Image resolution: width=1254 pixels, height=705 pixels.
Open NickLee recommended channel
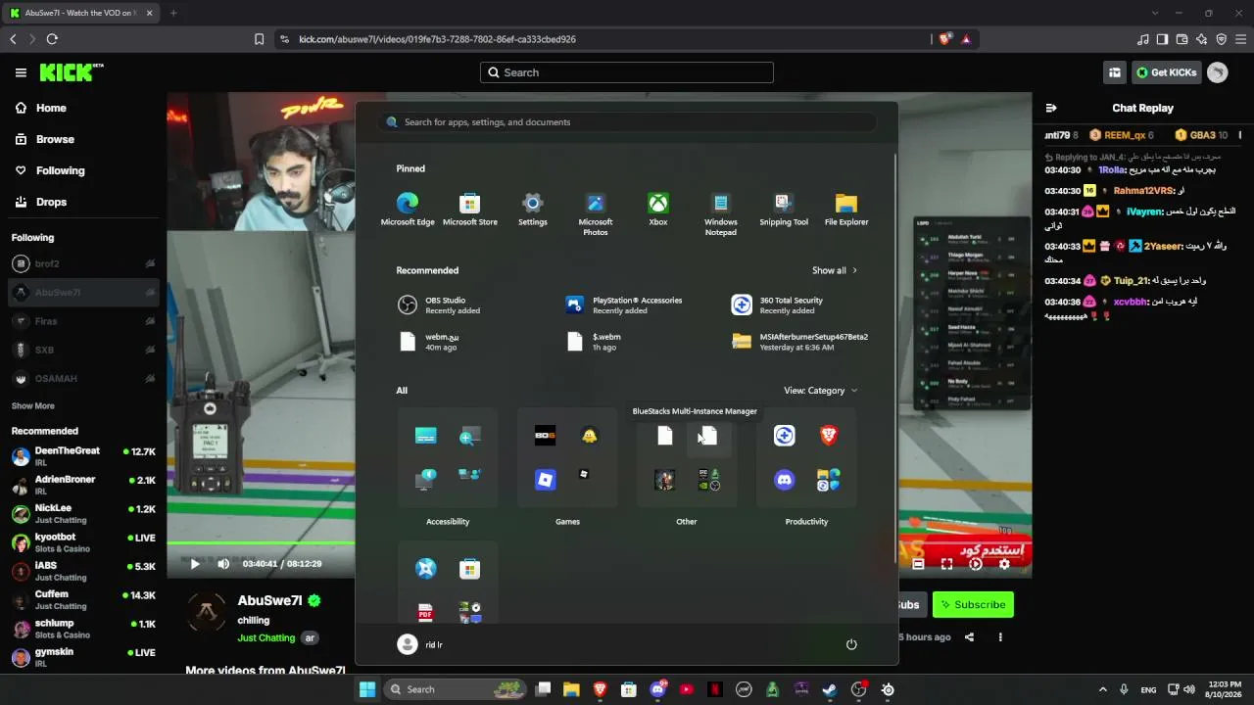point(83,513)
